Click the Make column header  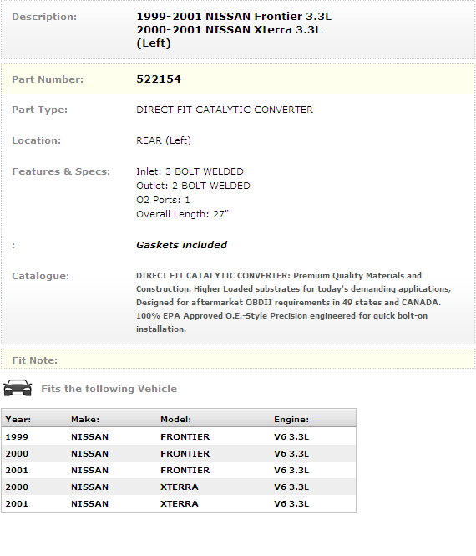85,420
